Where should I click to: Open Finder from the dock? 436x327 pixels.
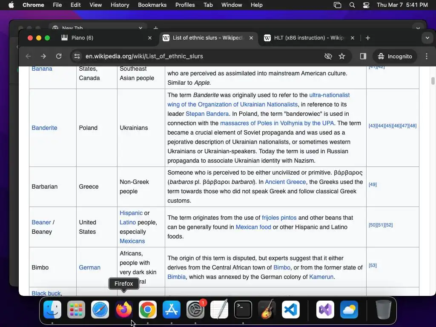pos(52,310)
